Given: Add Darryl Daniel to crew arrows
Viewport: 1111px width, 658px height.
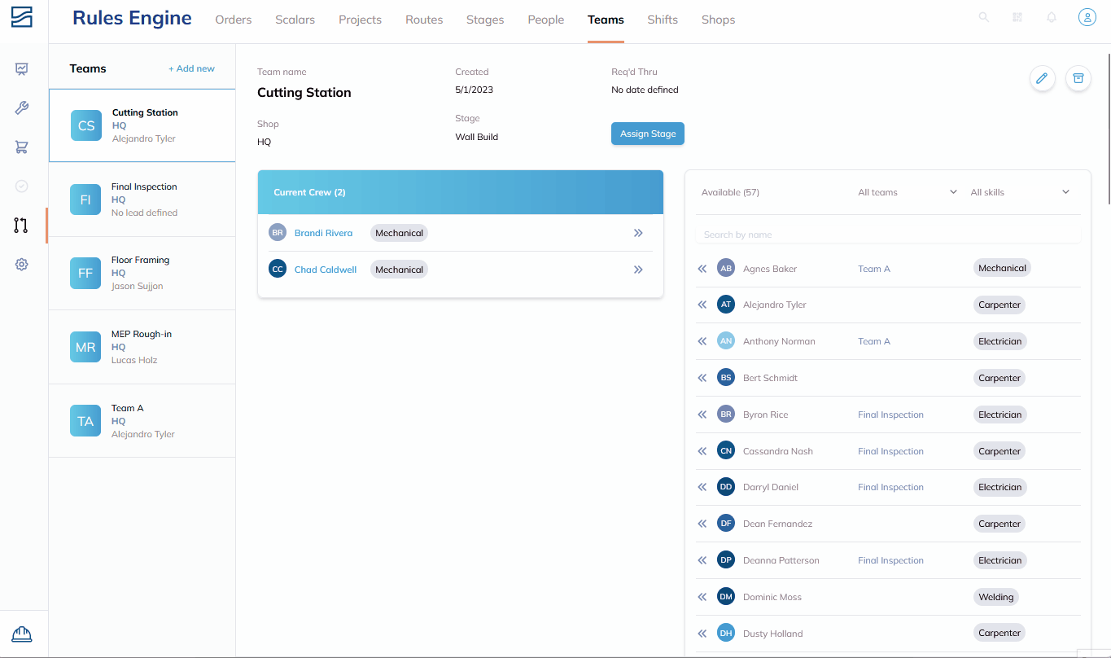Looking at the screenshot, I should [702, 487].
